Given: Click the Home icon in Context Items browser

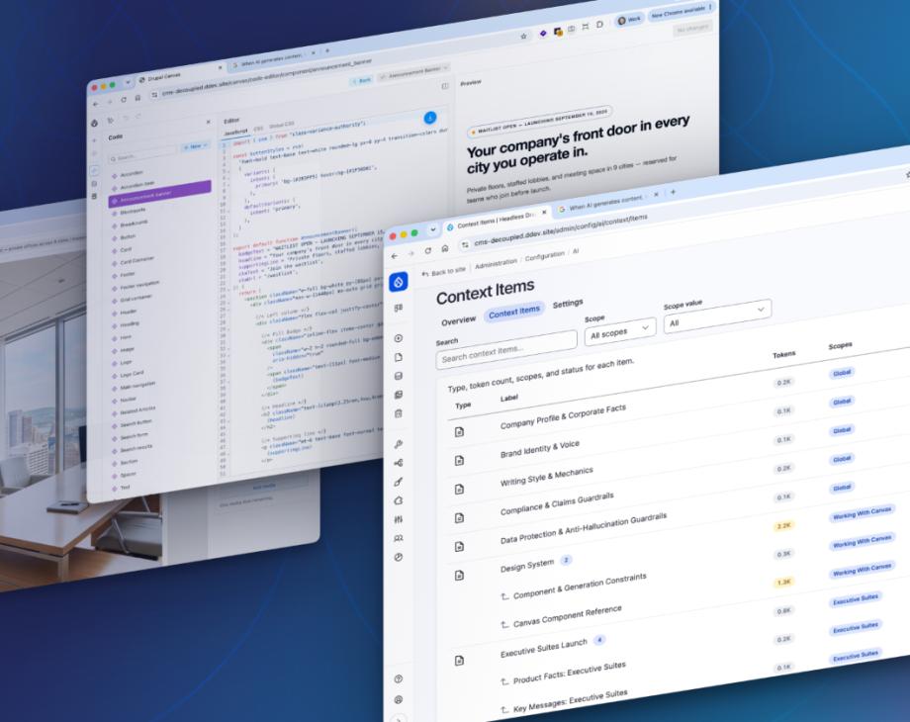Looking at the screenshot, I should coord(444,248).
